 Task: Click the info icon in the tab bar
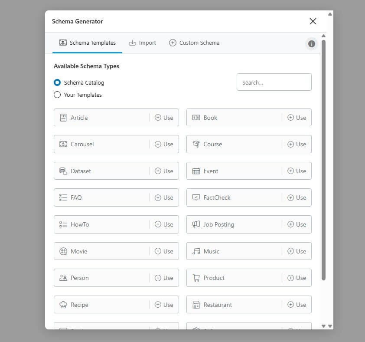coord(311,43)
